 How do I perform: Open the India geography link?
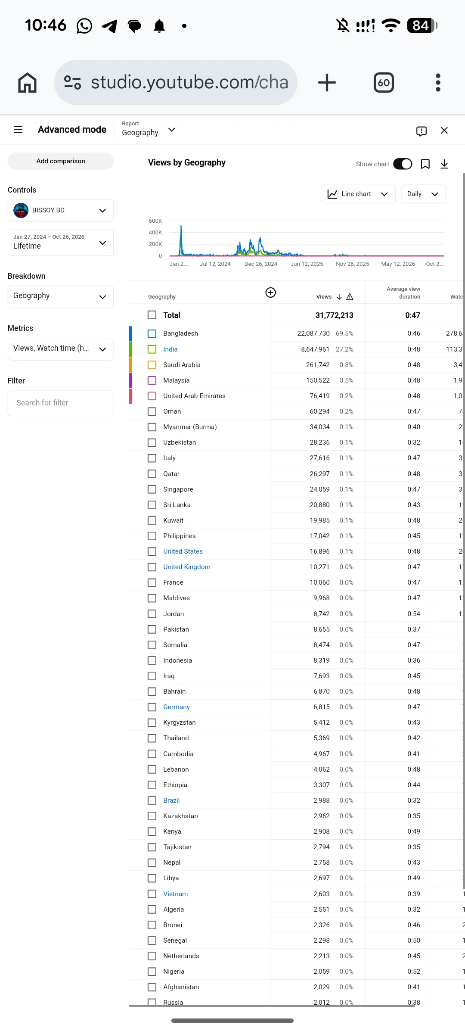point(170,349)
